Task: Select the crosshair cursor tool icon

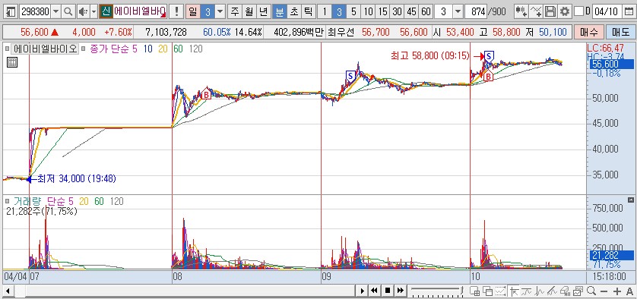Action: click(x=515, y=291)
